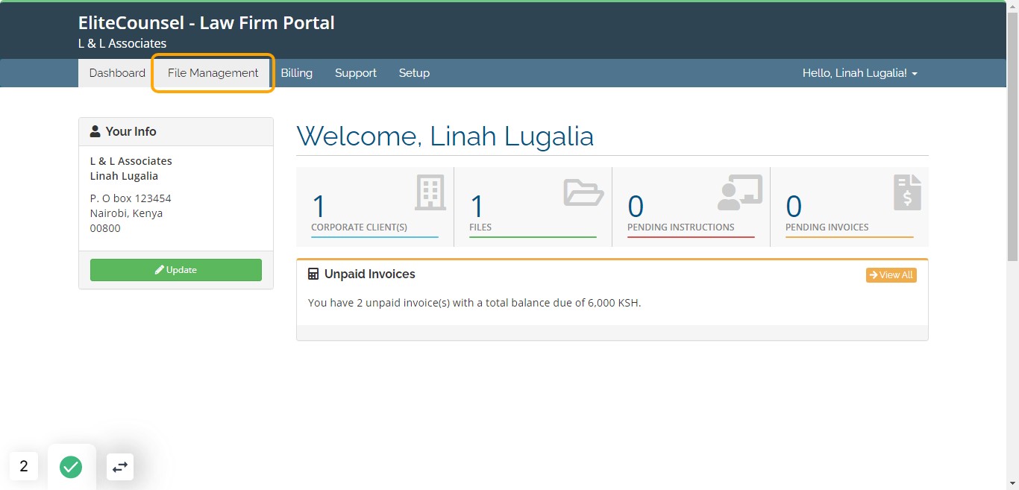Click the green Update button
1019x490 pixels.
coord(176,270)
